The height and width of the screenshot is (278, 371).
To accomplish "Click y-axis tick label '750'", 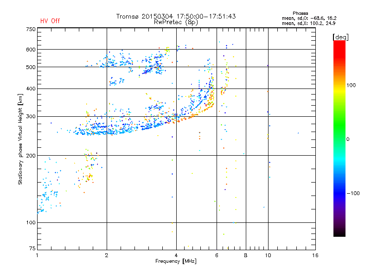I will 31,29.
